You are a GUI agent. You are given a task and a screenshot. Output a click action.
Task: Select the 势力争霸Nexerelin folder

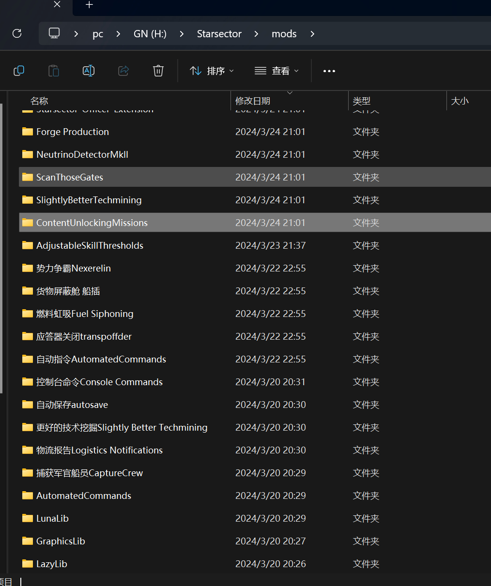73,268
